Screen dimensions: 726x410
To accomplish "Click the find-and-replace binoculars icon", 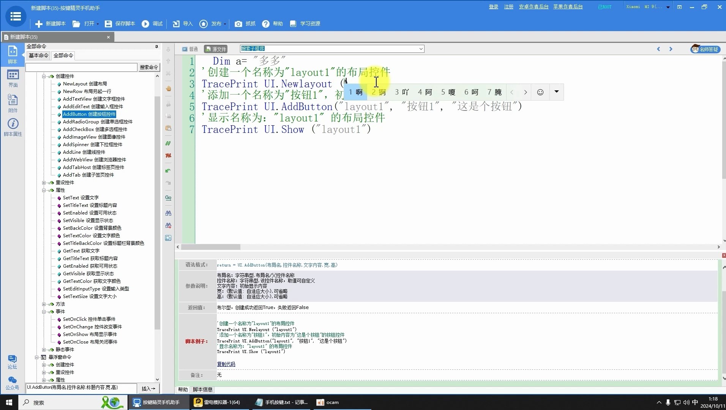I will click(168, 225).
